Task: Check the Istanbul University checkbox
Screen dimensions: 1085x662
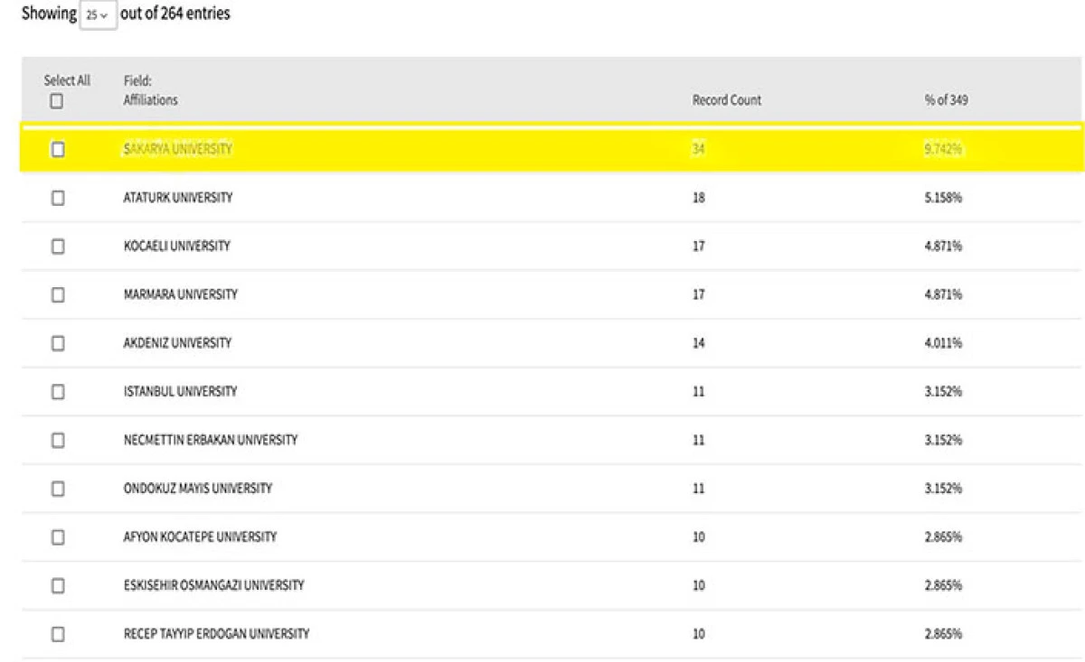Action: click(x=58, y=392)
